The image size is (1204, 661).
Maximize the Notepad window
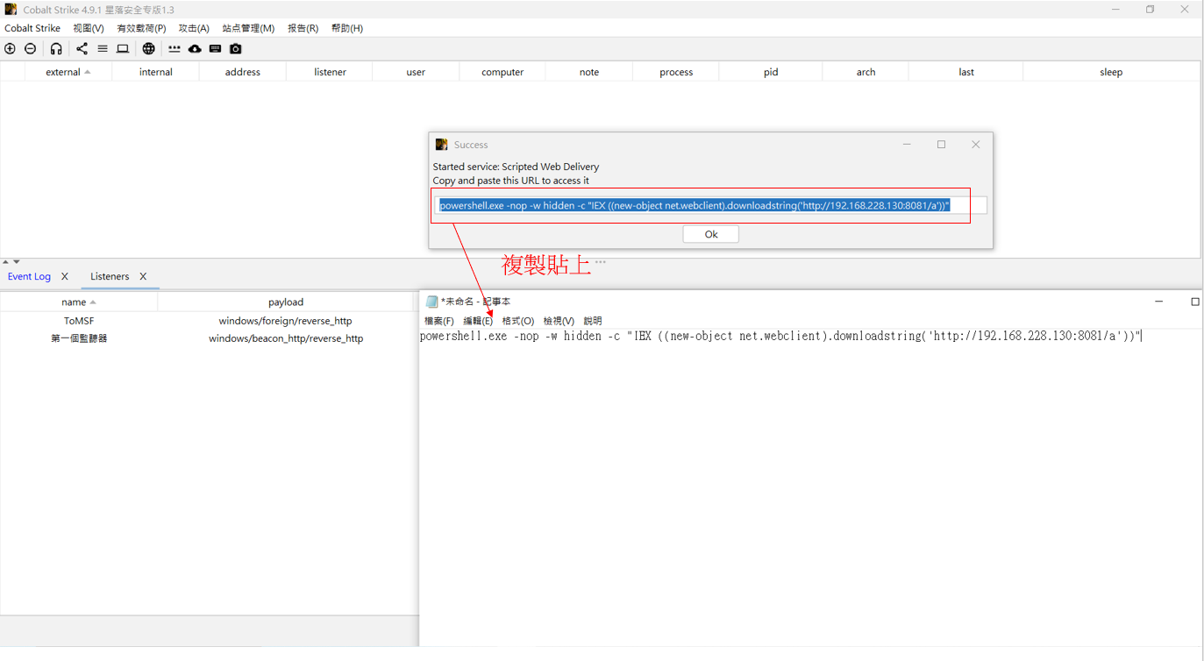[x=1194, y=302]
